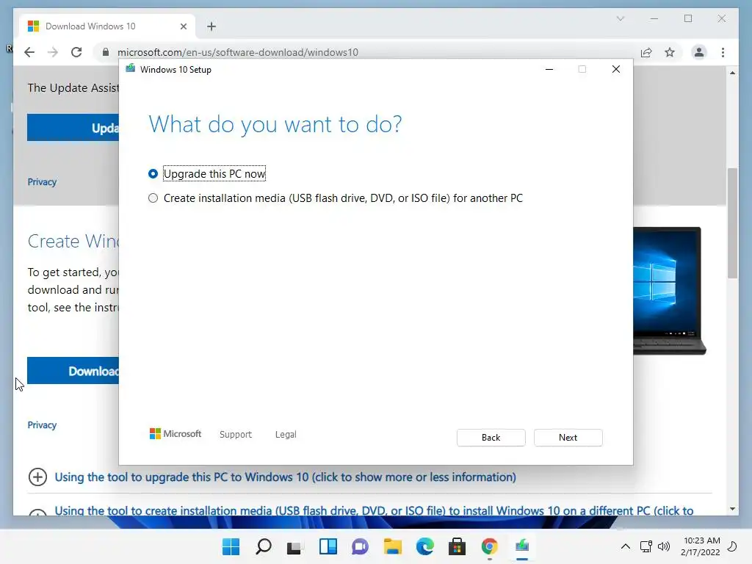Share this page from Chrome toolbar
752x564 pixels.
646,52
